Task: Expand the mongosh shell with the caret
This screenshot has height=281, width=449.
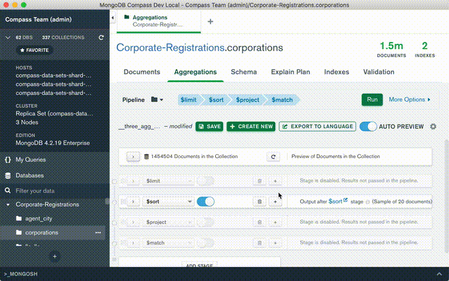Action: click(x=439, y=274)
